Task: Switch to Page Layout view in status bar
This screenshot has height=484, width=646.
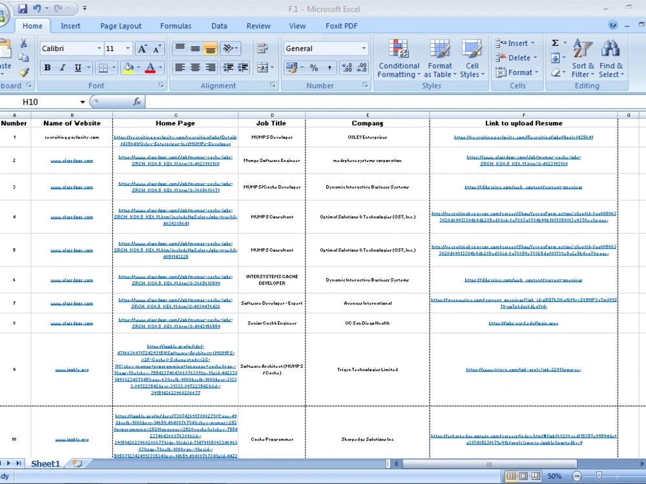Action: point(523,476)
